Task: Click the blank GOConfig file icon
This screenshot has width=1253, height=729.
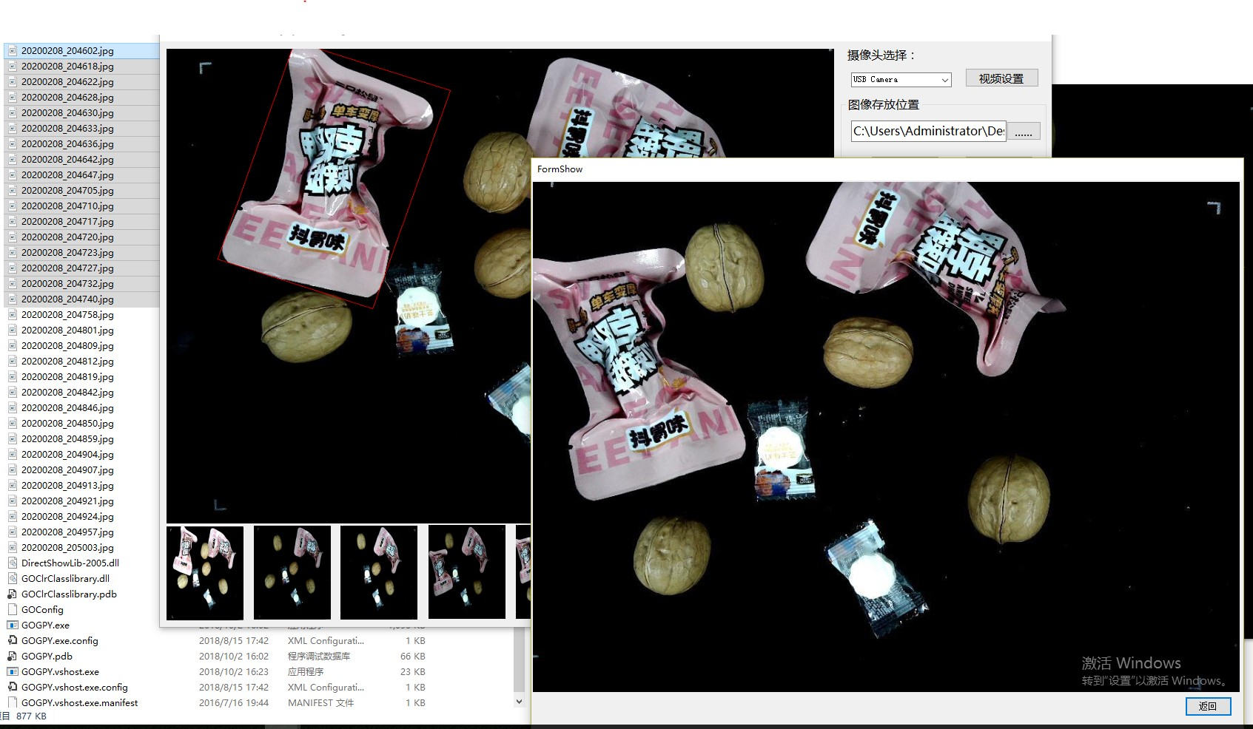Action: click(12, 609)
